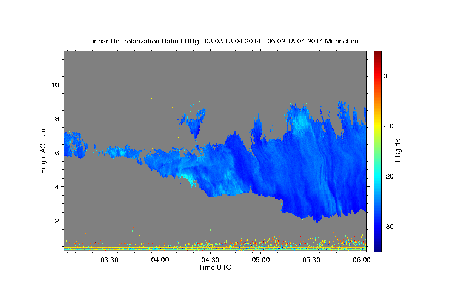Click the height axis label '4'
The height and width of the screenshot is (302, 453).
[57, 186]
